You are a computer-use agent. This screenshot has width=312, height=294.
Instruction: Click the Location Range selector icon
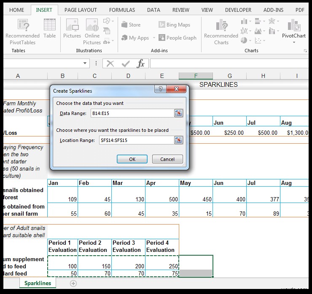click(x=179, y=140)
